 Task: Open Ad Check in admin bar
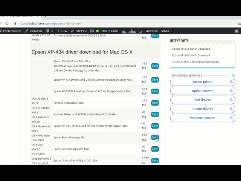pos(152,31)
